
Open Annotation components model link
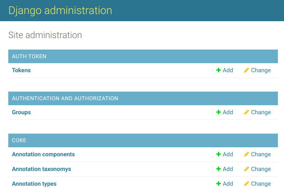pyautogui.click(x=43, y=154)
